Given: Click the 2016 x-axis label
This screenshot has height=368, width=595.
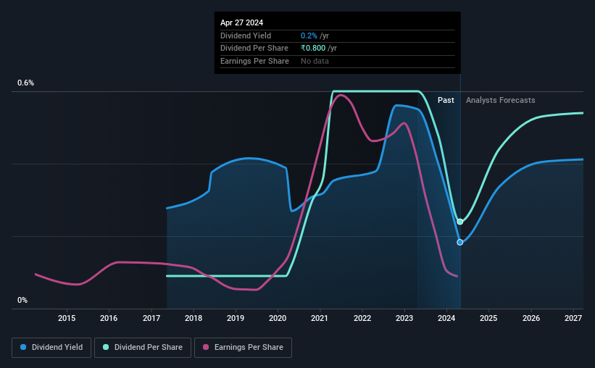Looking at the screenshot, I should [x=109, y=318].
